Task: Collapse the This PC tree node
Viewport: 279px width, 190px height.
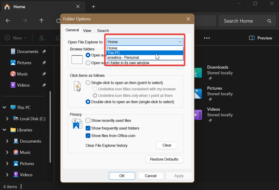Action: [x=5, y=108]
